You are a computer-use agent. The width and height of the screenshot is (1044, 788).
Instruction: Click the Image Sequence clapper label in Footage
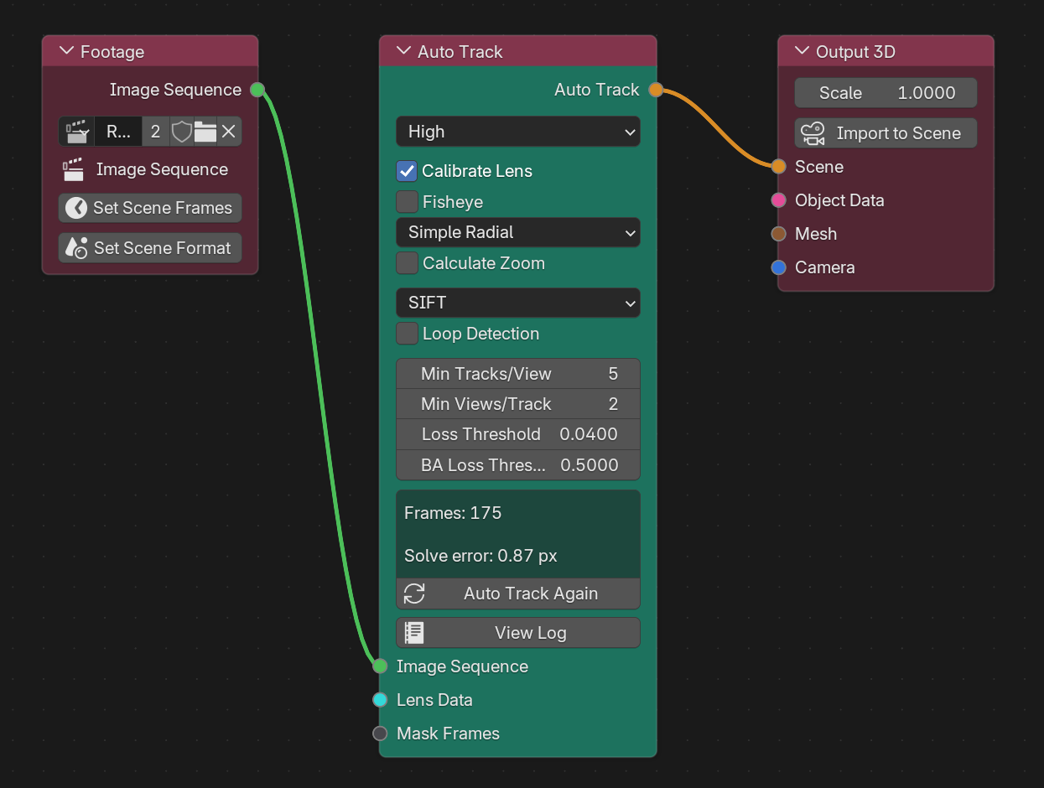tap(146, 169)
